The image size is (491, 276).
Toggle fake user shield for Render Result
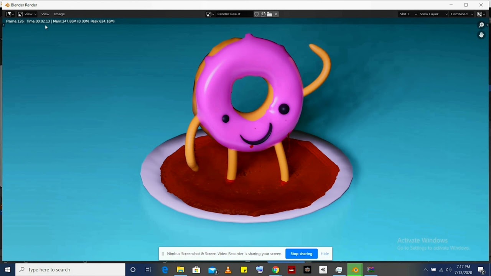pos(257,14)
